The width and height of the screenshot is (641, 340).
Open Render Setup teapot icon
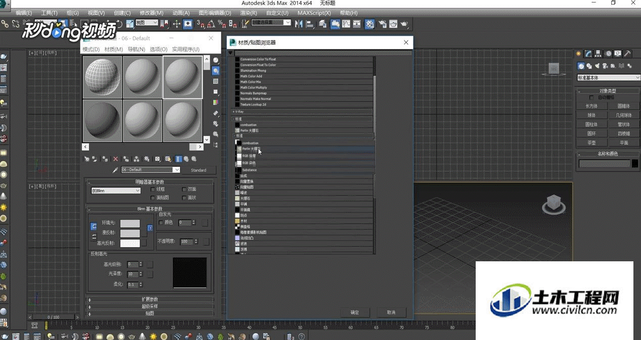click(382, 24)
